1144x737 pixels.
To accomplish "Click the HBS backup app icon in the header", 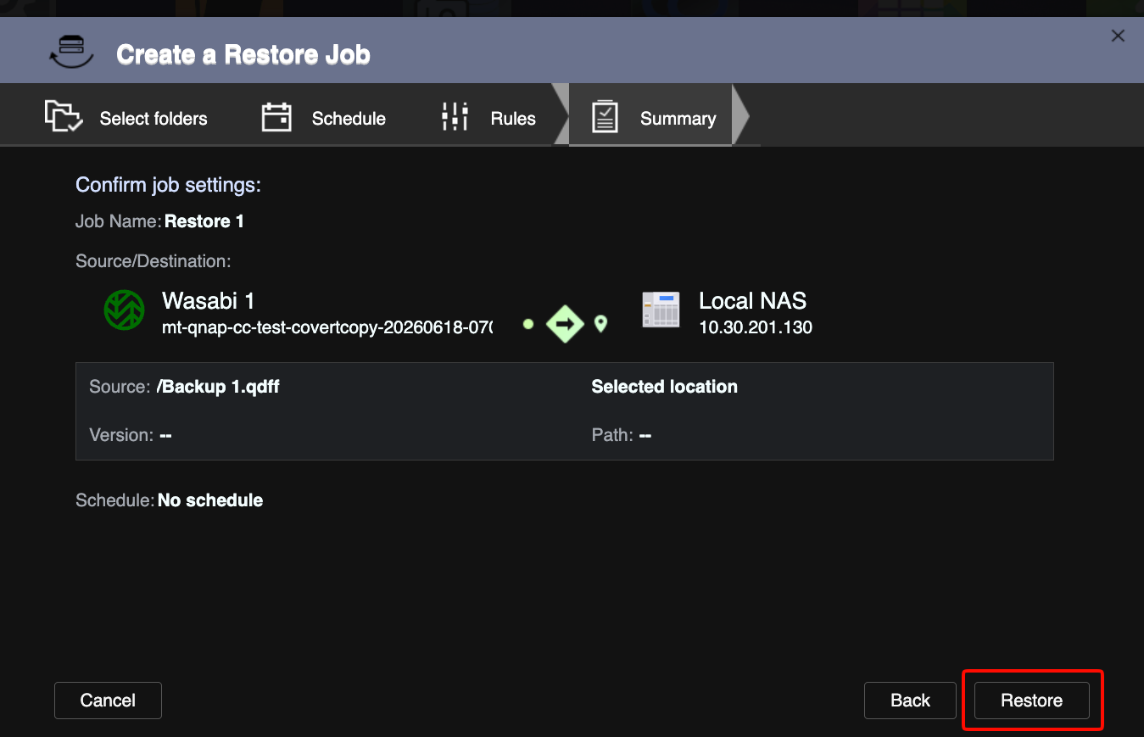I will (71, 51).
